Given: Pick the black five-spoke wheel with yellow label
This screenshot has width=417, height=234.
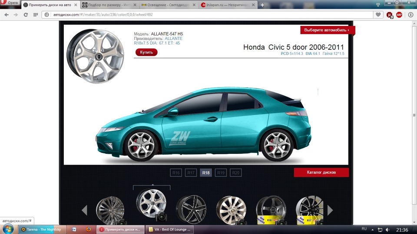Looking at the screenshot, I should click(271, 210).
